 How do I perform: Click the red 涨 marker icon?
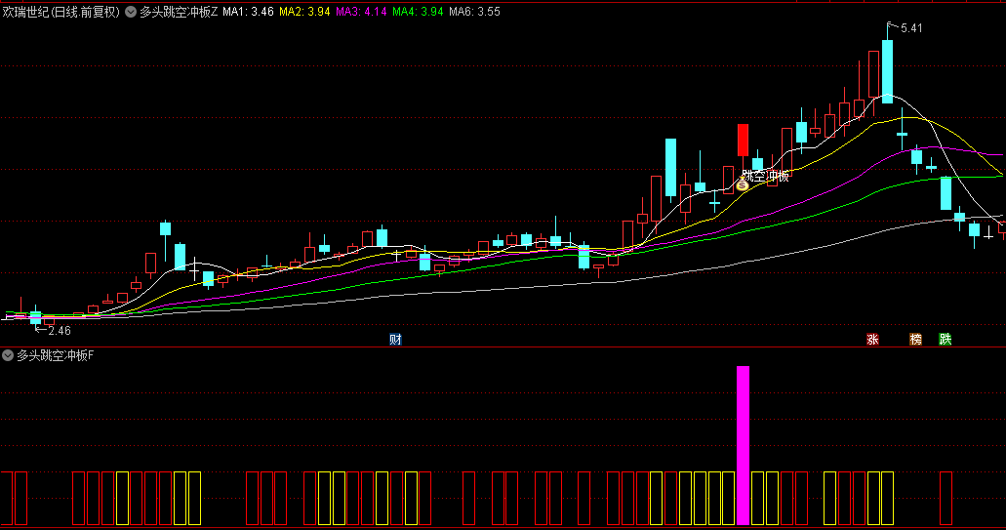click(x=872, y=340)
